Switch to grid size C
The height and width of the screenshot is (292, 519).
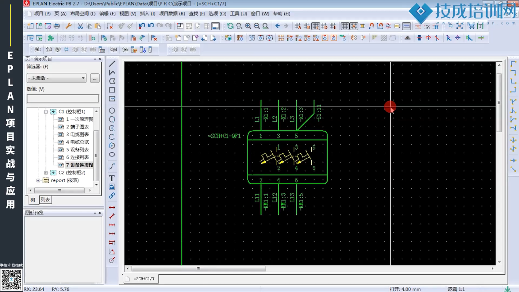(315, 26)
